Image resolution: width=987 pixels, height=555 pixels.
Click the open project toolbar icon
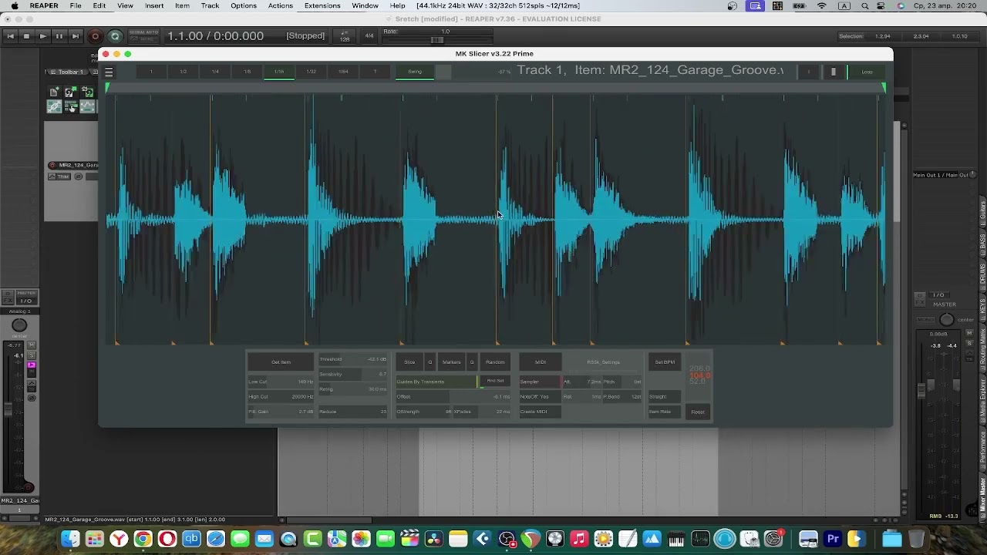click(x=70, y=92)
